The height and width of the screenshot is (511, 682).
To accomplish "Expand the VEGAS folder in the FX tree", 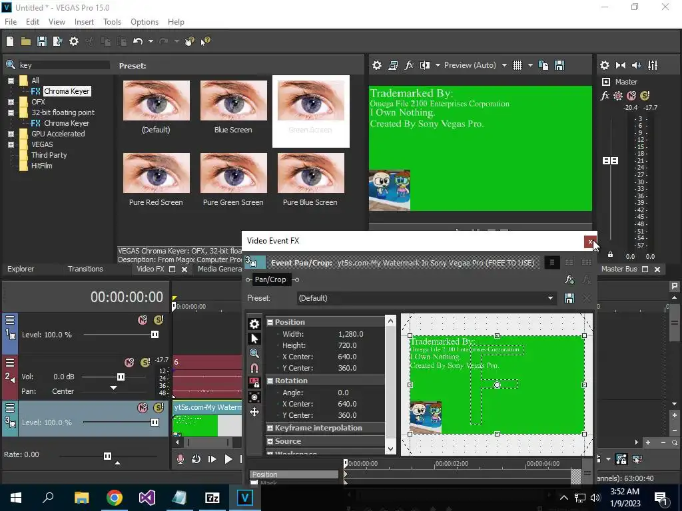I will click(11, 144).
